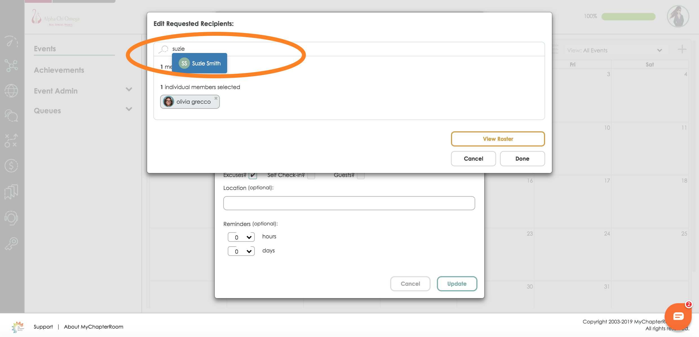Click the globe sidebar icon

coord(11,91)
